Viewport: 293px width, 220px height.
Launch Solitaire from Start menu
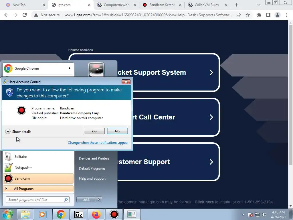pos(38,157)
